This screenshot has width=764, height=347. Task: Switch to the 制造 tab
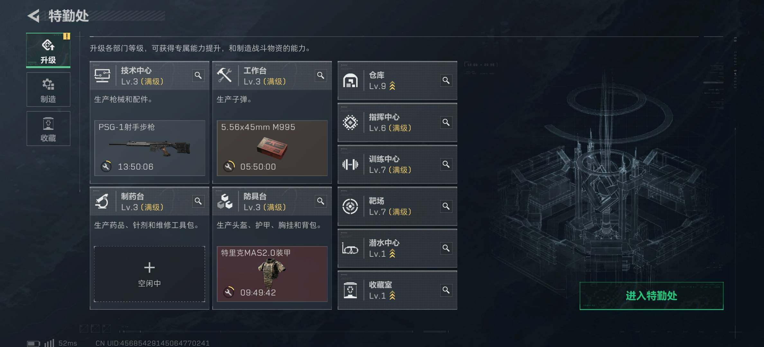[x=48, y=90]
